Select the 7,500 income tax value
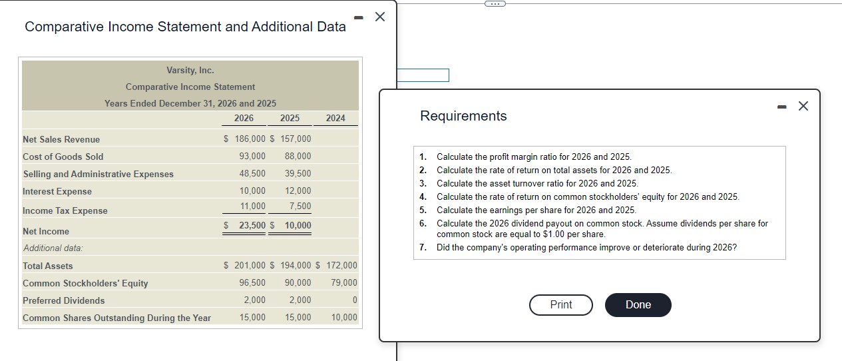842x361 pixels. point(300,206)
